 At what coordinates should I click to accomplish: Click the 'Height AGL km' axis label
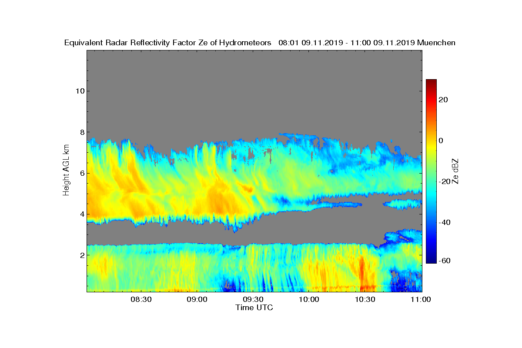[x=66, y=171]
